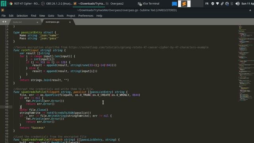Click the 'Encrypt the credentials' comment

[x=54, y=89]
